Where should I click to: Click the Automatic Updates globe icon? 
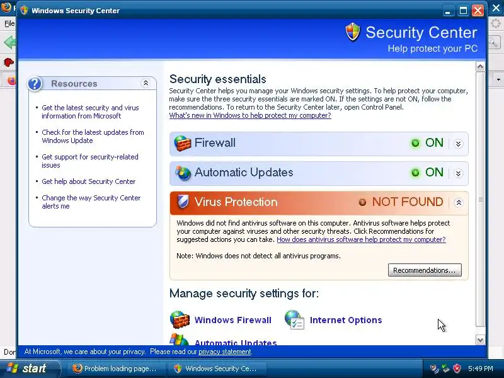(x=183, y=173)
